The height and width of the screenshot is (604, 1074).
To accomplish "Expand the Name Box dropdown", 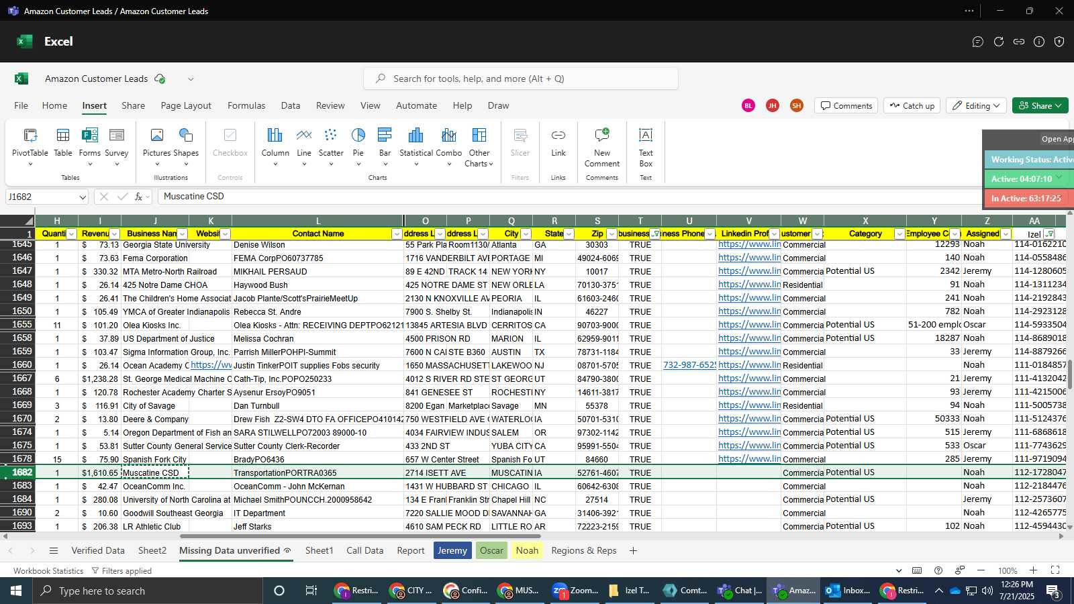I will click(x=83, y=197).
